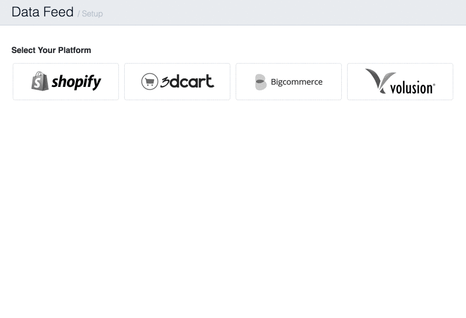Click the registered mark beside volusion
Viewport: 466px width, 318px height.
click(434, 85)
